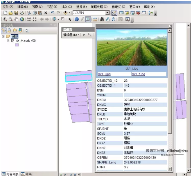Click the map scale input box showing 1:3,594
Screen dimensions: 192x177
point(89,12)
